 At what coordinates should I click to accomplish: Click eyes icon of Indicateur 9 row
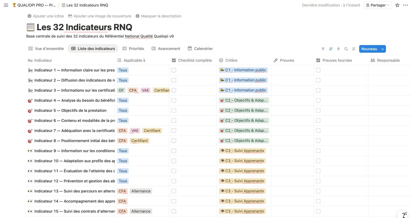click(x=30, y=151)
